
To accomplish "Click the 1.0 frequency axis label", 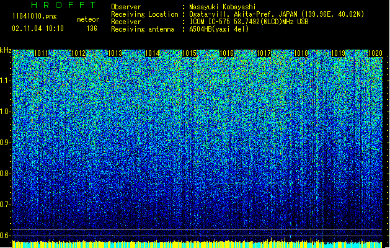I will tap(6, 112).
